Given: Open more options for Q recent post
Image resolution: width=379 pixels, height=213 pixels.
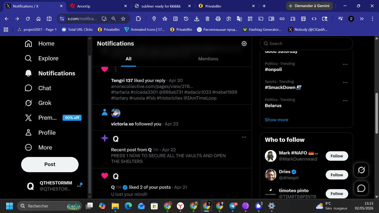Looking at the screenshot, I should [x=244, y=137].
